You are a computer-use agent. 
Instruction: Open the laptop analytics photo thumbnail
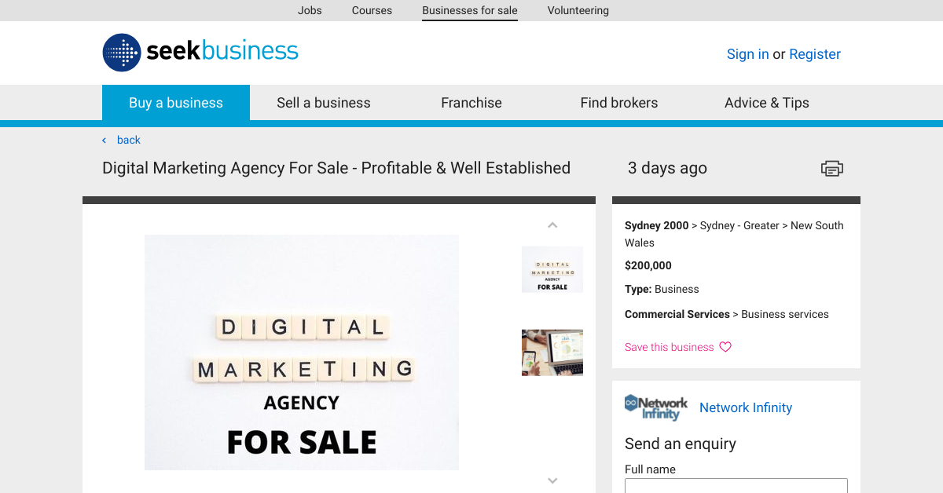point(552,352)
